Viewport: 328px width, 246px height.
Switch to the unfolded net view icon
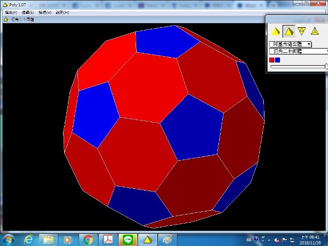(x=301, y=31)
